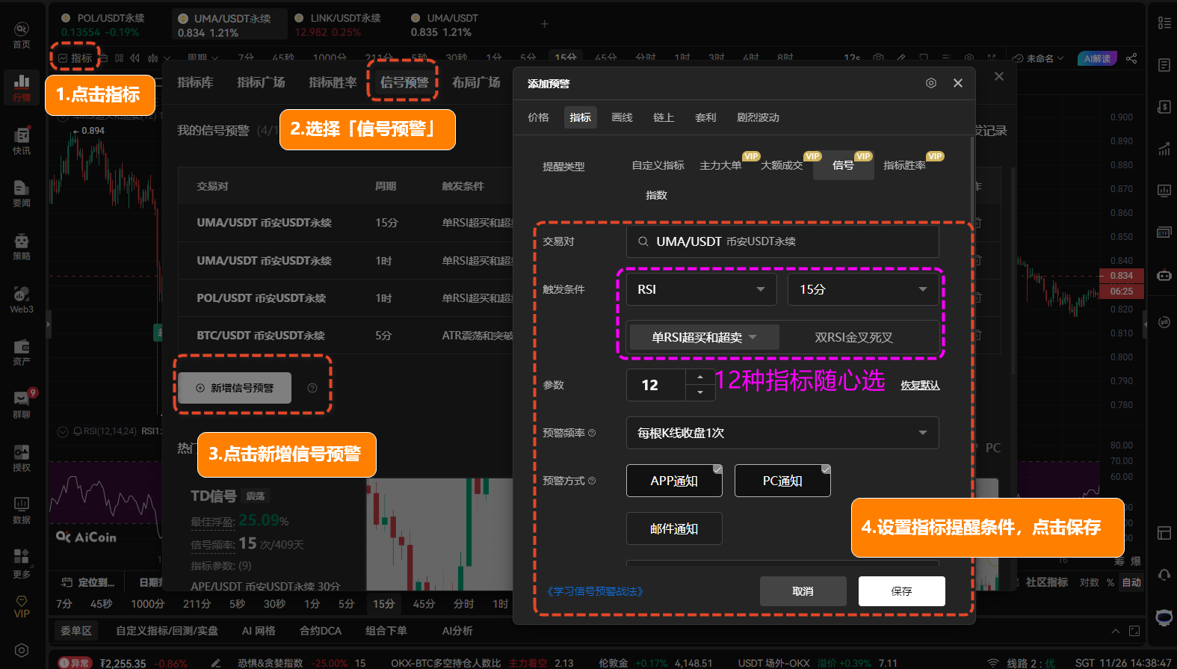This screenshot has height=669, width=1177.
Task: Click the settings icon in 添加预警 dialog header
Action: [x=931, y=83]
